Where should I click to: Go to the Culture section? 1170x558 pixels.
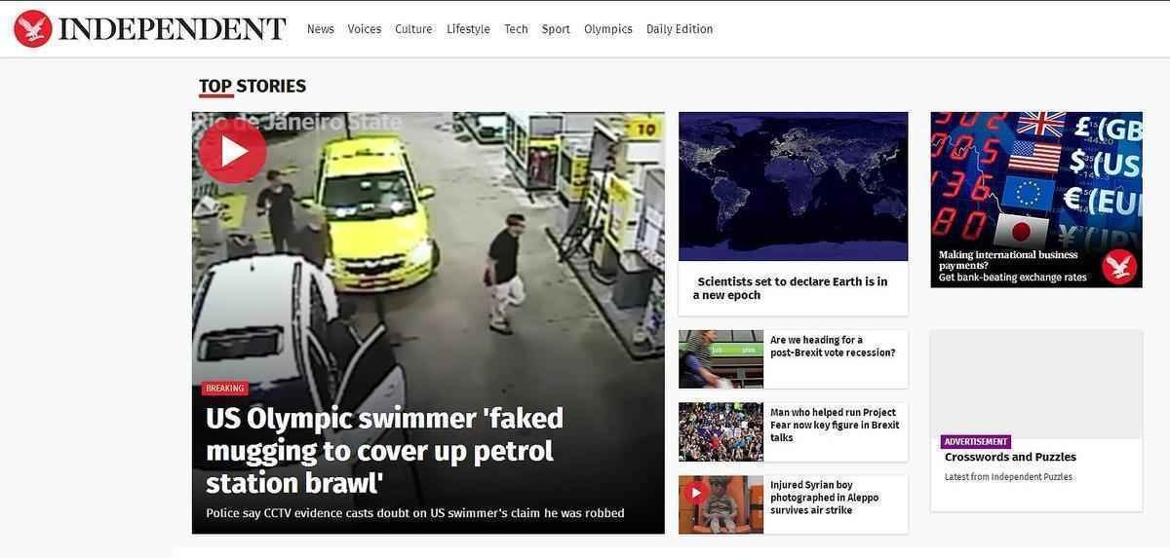coord(413,29)
